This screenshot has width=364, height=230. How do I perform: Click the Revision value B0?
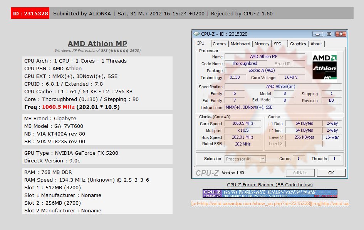pos(332,101)
